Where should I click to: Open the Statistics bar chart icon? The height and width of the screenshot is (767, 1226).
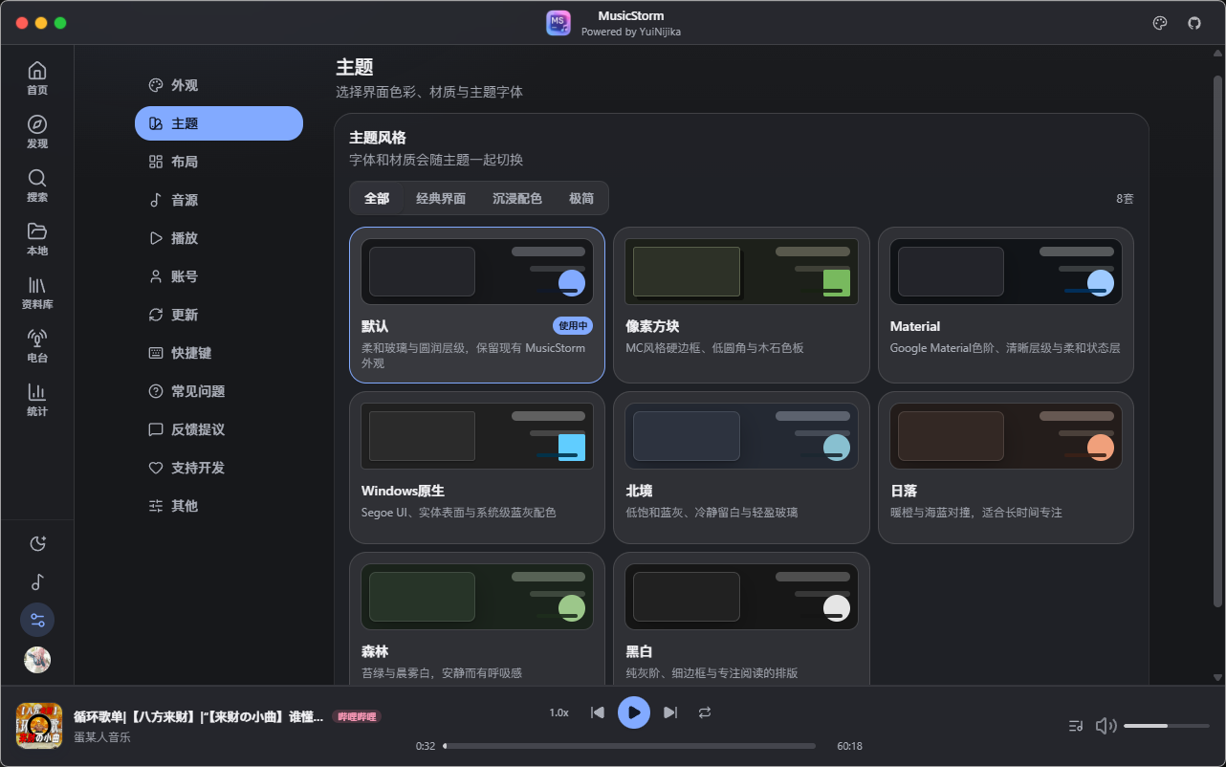37,392
